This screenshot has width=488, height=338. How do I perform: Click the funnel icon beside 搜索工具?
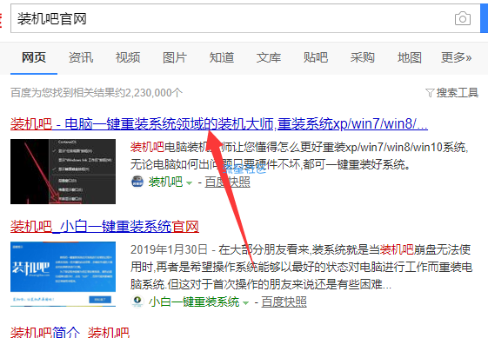(430, 93)
